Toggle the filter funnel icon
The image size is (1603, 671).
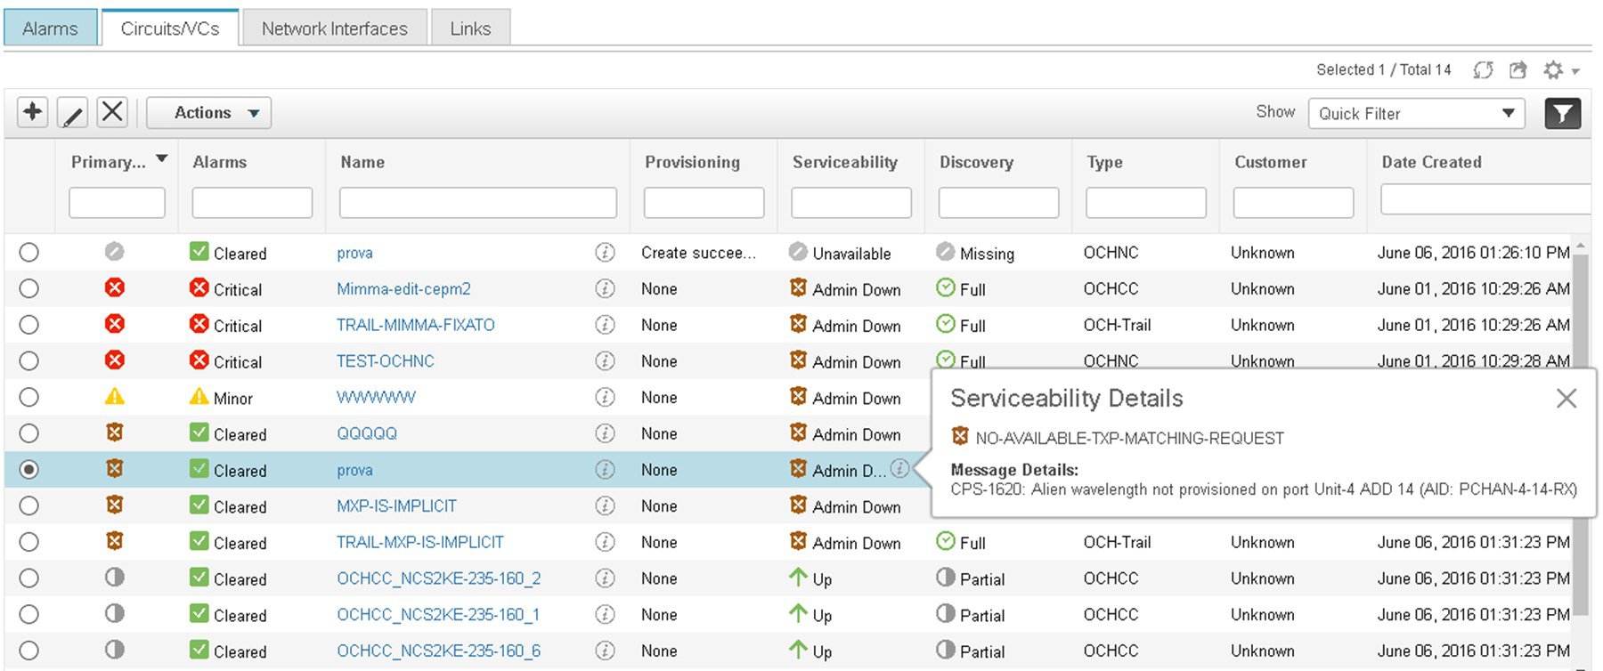pos(1562,113)
